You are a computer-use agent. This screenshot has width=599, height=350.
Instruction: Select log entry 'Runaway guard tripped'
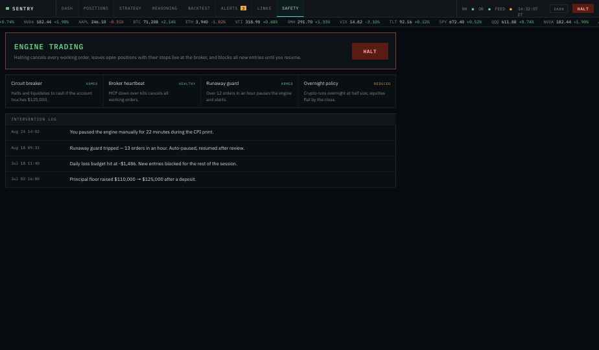coord(200,148)
